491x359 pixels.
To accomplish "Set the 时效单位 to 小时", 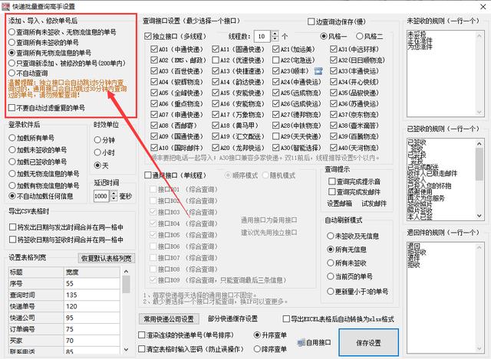I will (97, 152).
